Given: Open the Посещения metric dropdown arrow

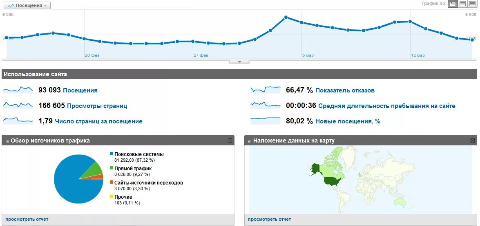Looking at the screenshot, I should 45,6.
